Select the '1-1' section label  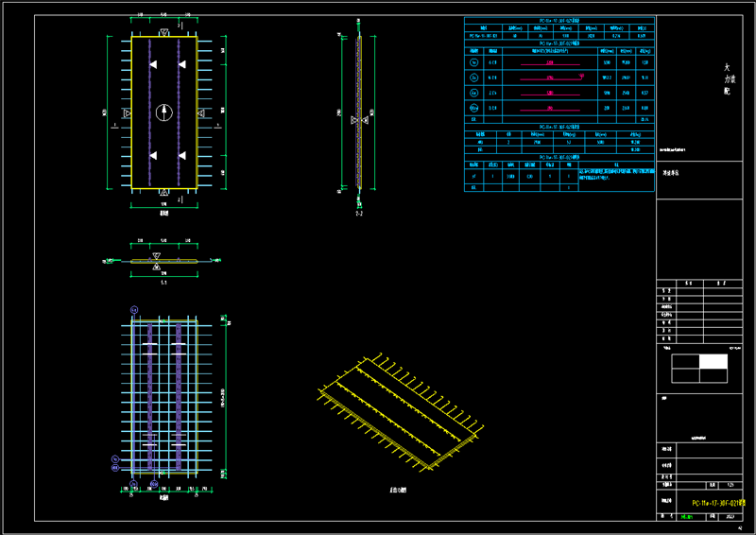pyautogui.click(x=163, y=283)
